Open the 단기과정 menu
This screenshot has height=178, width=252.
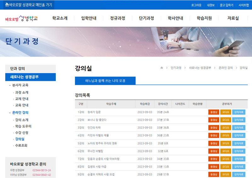click(x=146, y=18)
